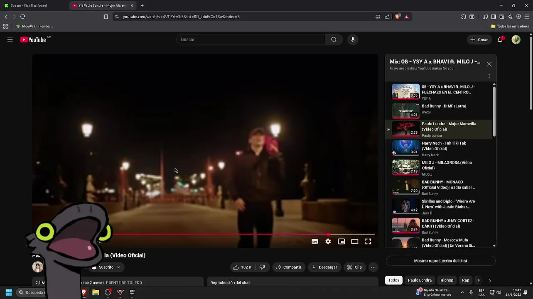Select the Todos filter chip

(x=394, y=280)
